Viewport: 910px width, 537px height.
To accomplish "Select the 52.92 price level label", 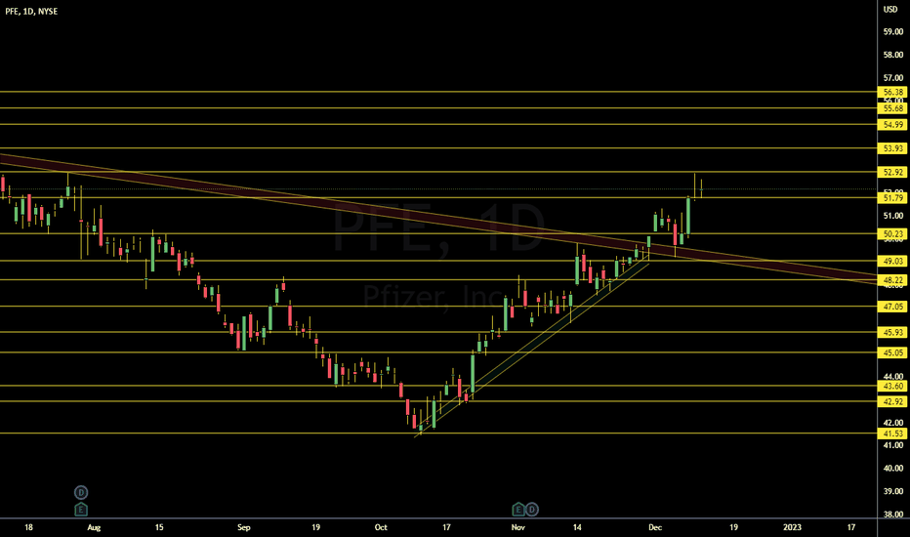I will pos(892,173).
